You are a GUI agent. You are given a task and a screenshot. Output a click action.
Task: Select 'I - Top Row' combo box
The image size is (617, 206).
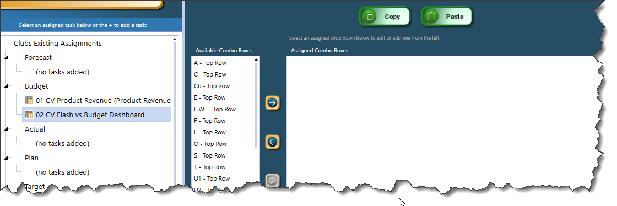tap(210, 132)
